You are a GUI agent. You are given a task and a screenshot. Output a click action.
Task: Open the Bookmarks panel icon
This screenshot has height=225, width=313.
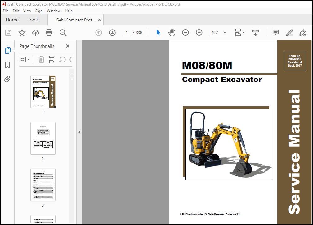(x=7, y=65)
